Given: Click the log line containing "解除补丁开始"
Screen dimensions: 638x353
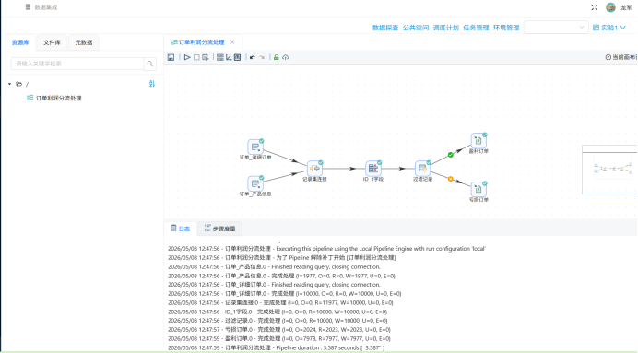Looking at the screenshot, I should [x=281, y=258].
